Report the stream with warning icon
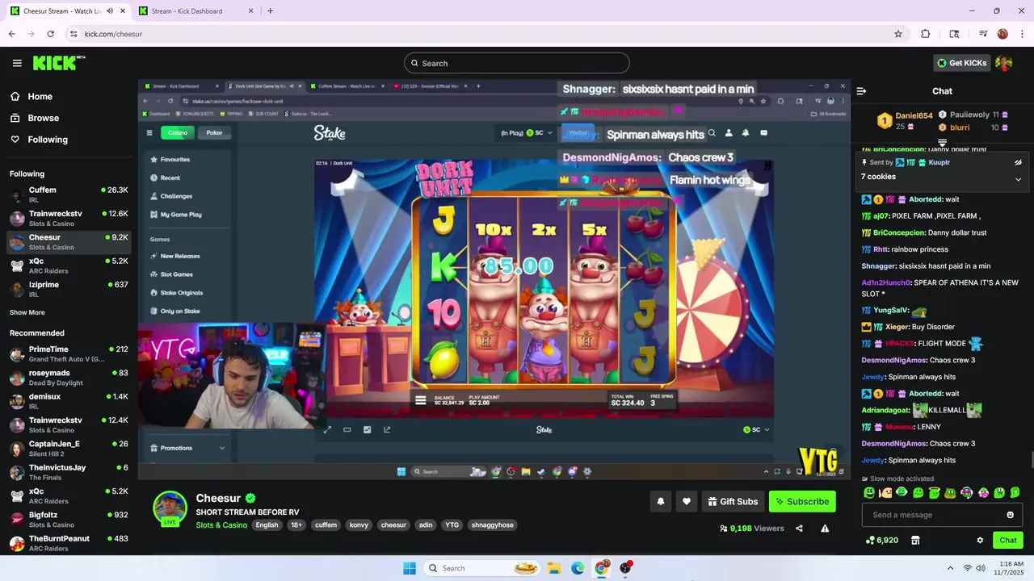 point(825,529)
